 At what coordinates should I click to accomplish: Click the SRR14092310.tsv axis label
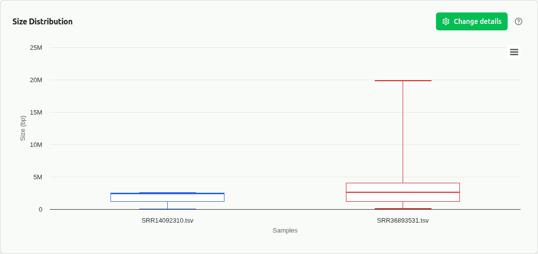coord(167,220)
